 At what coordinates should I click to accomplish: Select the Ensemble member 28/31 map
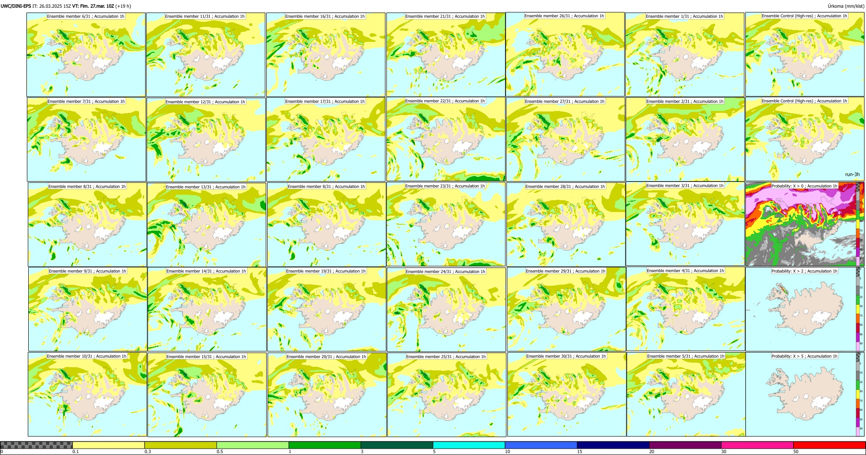[x=566, y=225]
